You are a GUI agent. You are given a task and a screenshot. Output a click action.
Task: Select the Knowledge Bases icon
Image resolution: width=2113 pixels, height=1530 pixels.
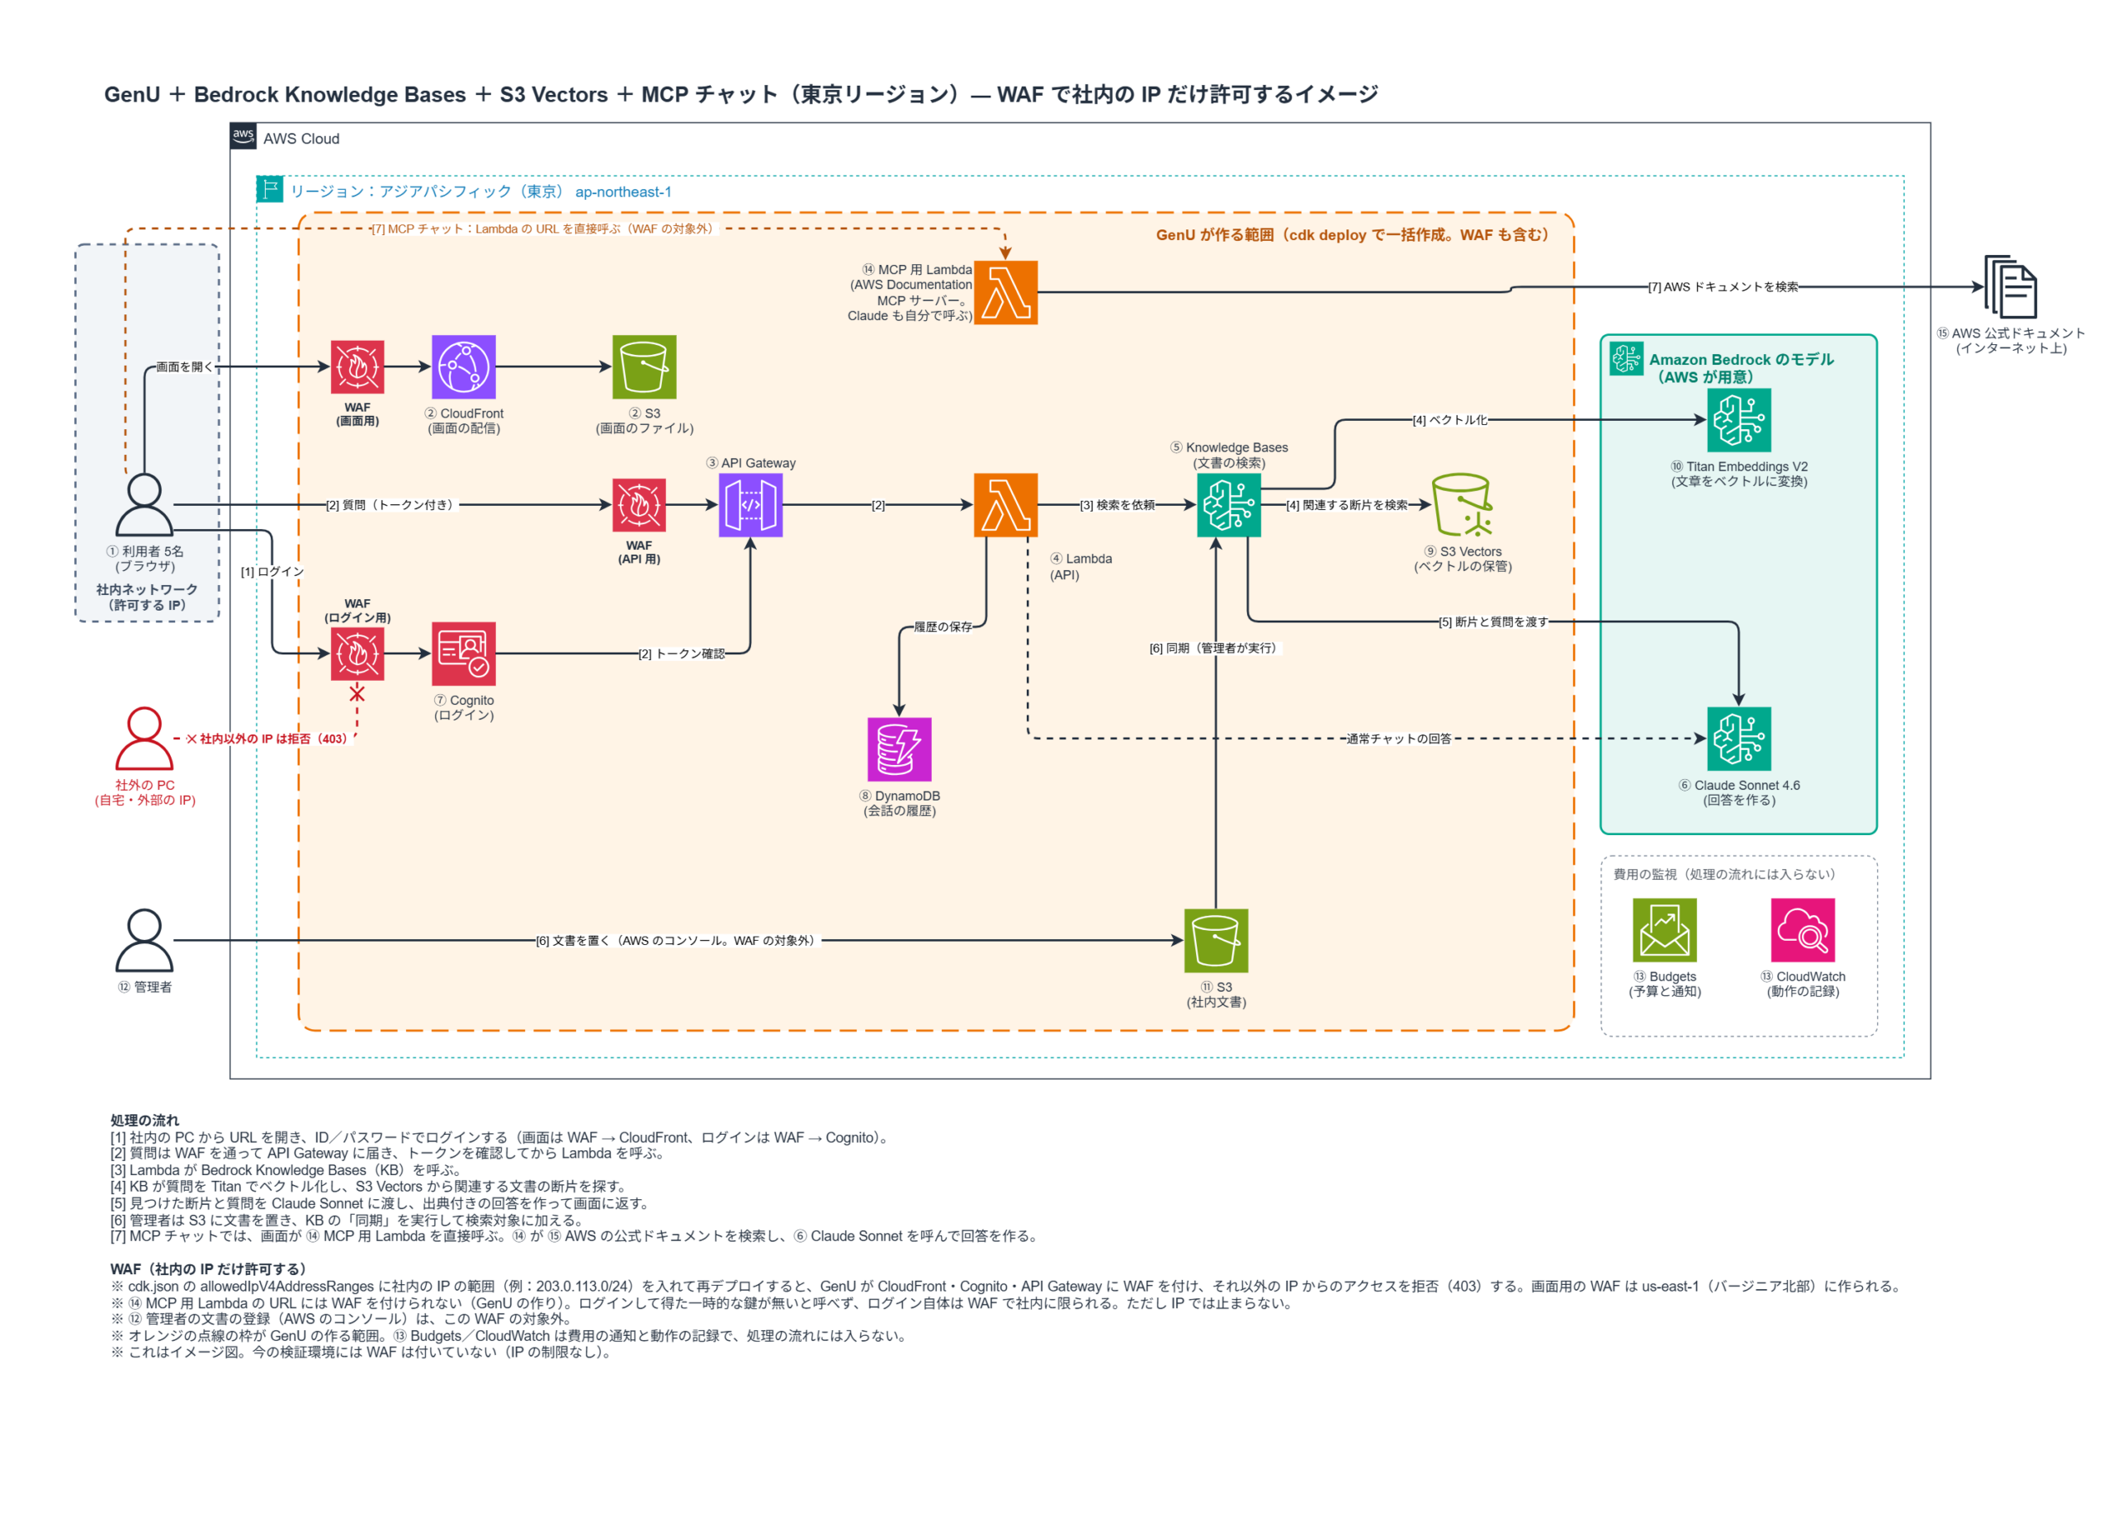1229,505
